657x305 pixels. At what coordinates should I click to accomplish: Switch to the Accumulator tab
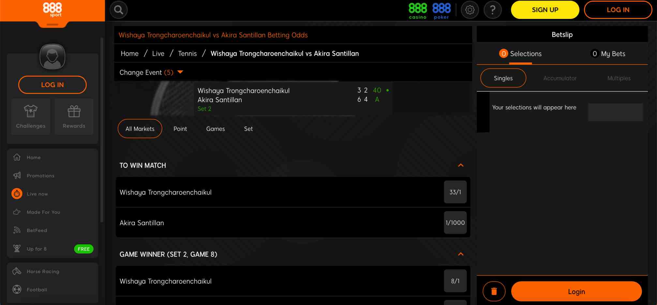560,78
